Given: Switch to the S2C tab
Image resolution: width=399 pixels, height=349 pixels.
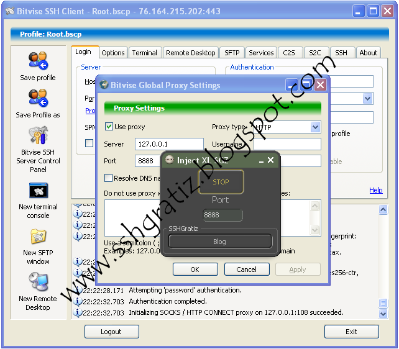Looking at the screenshot, I should (315, 53).
